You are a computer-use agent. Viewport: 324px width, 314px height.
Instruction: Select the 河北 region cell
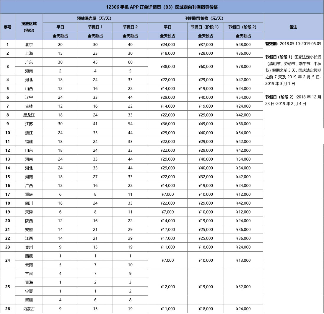coord(29,80)
